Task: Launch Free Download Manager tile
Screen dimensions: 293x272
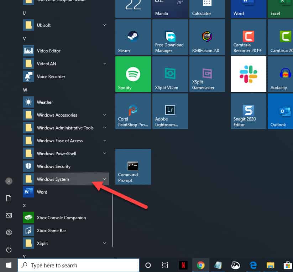Action: coord(170,37)
